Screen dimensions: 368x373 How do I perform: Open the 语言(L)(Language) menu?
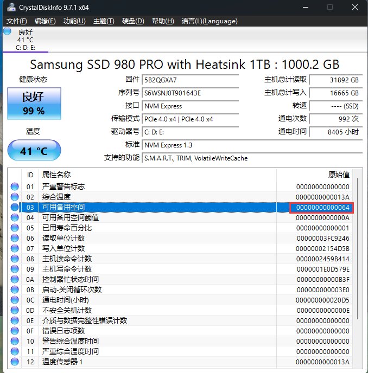(210, 21)
